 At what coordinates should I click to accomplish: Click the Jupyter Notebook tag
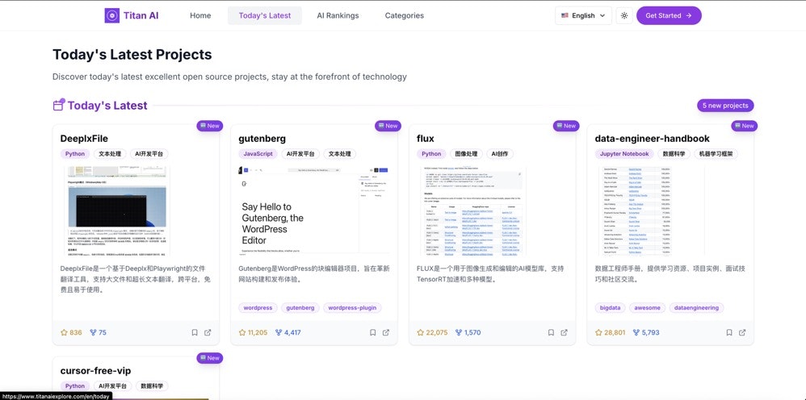pyautogui.click(x=624, y=154)
